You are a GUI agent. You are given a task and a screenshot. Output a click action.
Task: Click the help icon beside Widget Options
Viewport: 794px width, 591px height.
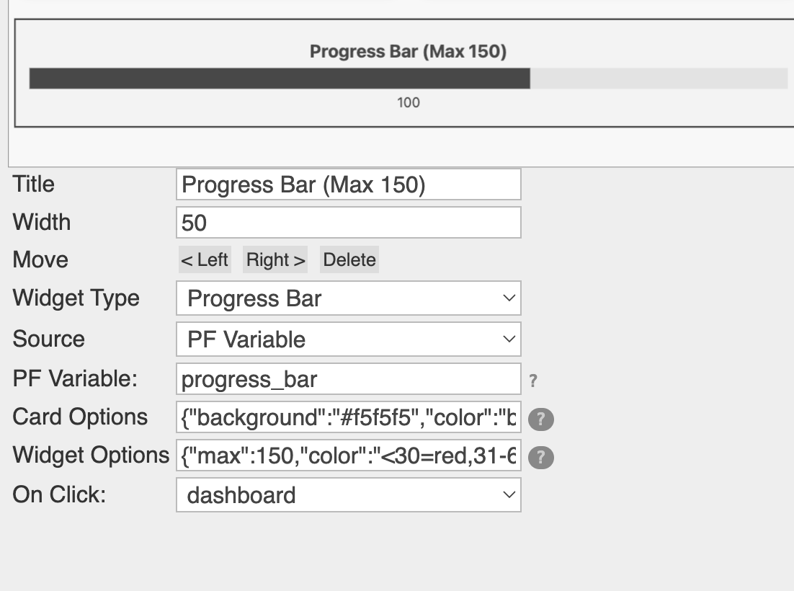(541, 458)
